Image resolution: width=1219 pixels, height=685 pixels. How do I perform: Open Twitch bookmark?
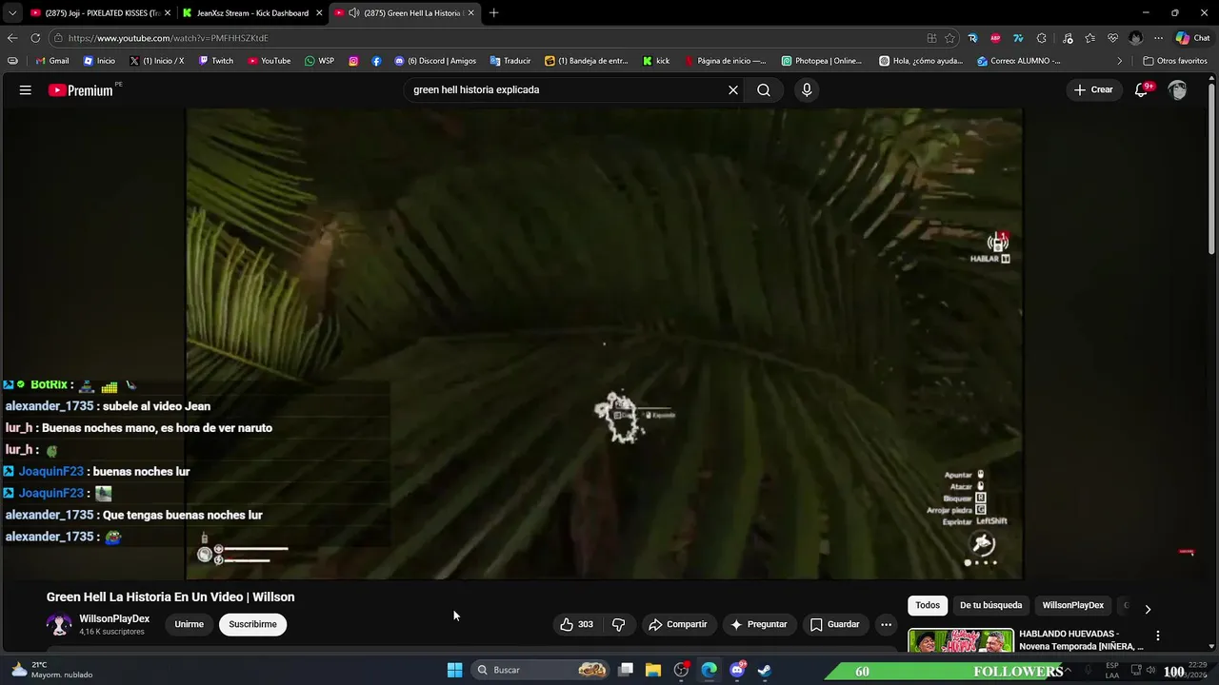pos(215,61)
